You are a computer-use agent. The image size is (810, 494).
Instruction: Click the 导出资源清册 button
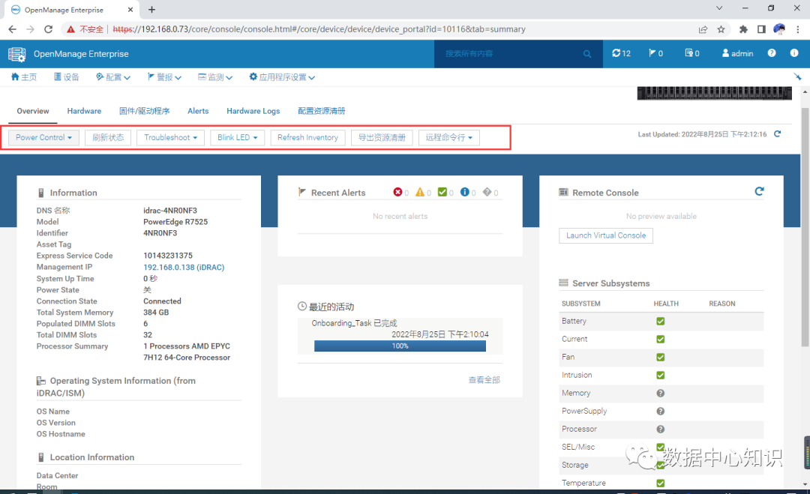[382, 137]
